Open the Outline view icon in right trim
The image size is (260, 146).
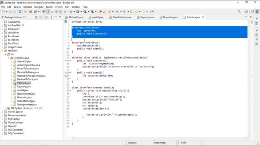(257, 23)
